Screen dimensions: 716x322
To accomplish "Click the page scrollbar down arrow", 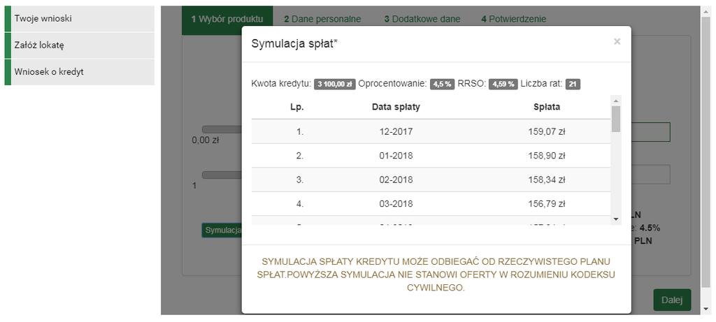I will click(x=708, y=309).
